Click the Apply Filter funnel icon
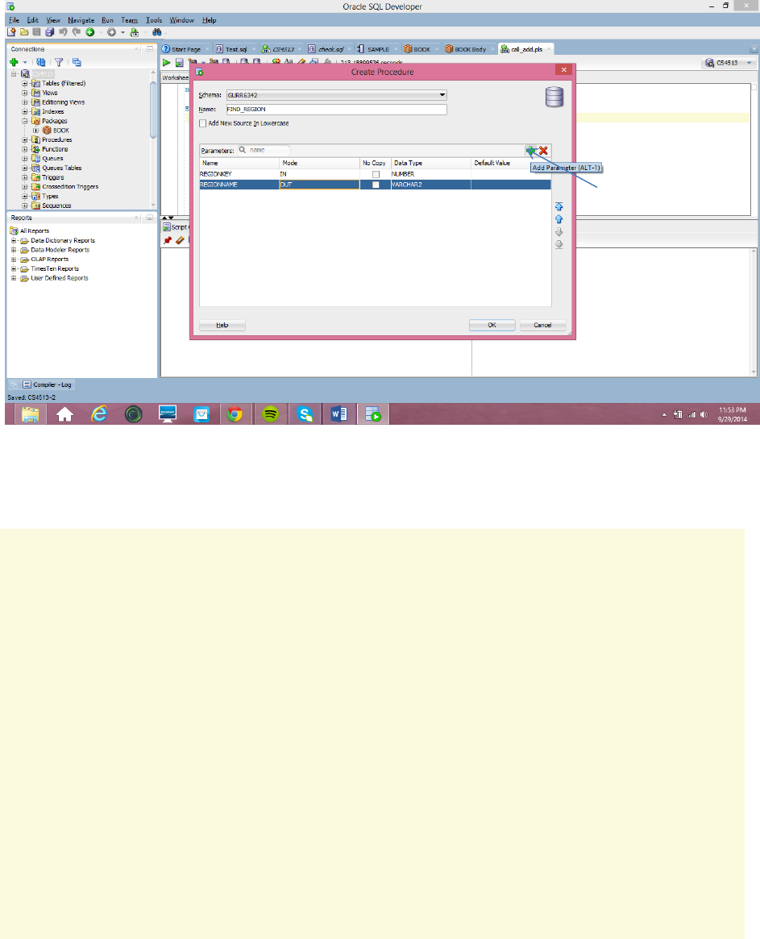Image resolution: width=760 pixels, height=939 pixels. (x=59, y=62)
